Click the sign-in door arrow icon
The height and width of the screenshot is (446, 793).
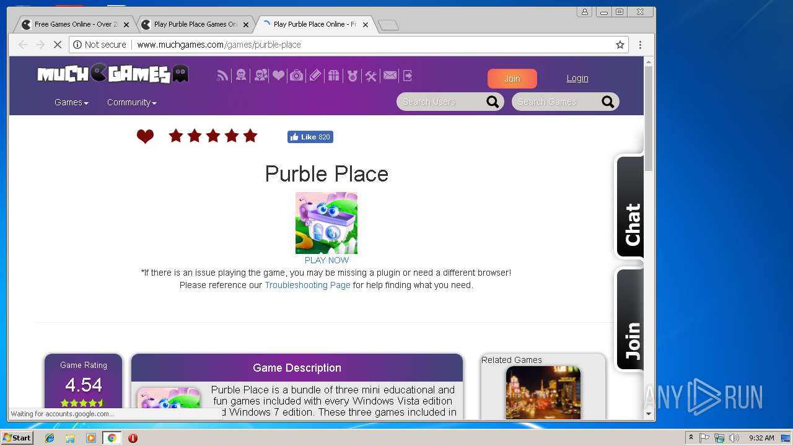[x=407, y=76]
